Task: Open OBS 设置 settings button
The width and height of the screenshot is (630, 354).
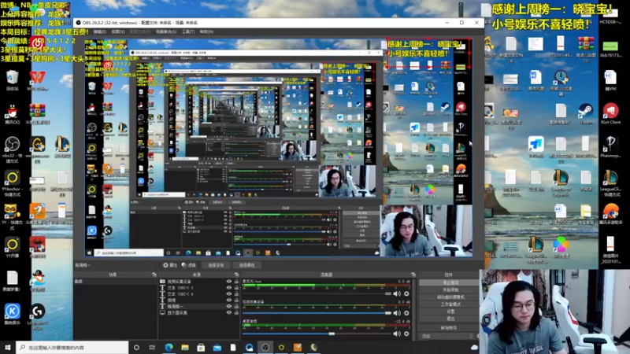Action: coord(450,312)
